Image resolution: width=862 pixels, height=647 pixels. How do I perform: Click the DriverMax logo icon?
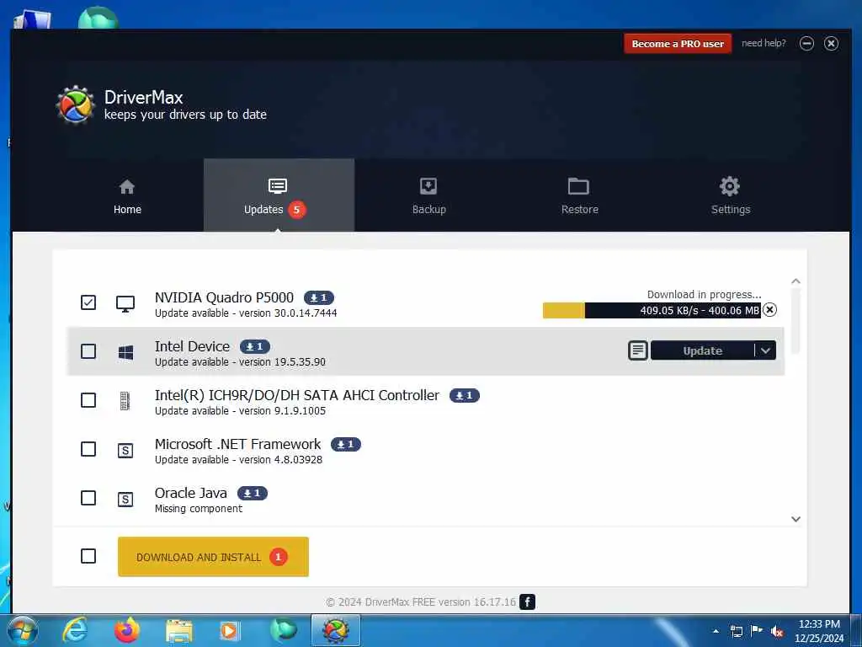75,104
